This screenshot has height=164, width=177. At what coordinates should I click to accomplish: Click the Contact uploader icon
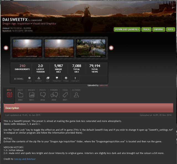pos(75,79)
